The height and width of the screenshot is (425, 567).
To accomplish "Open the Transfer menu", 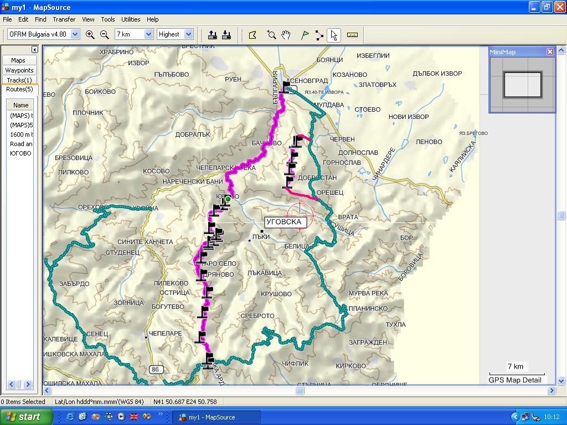I will pyautogui.click(x=64, y=19).
